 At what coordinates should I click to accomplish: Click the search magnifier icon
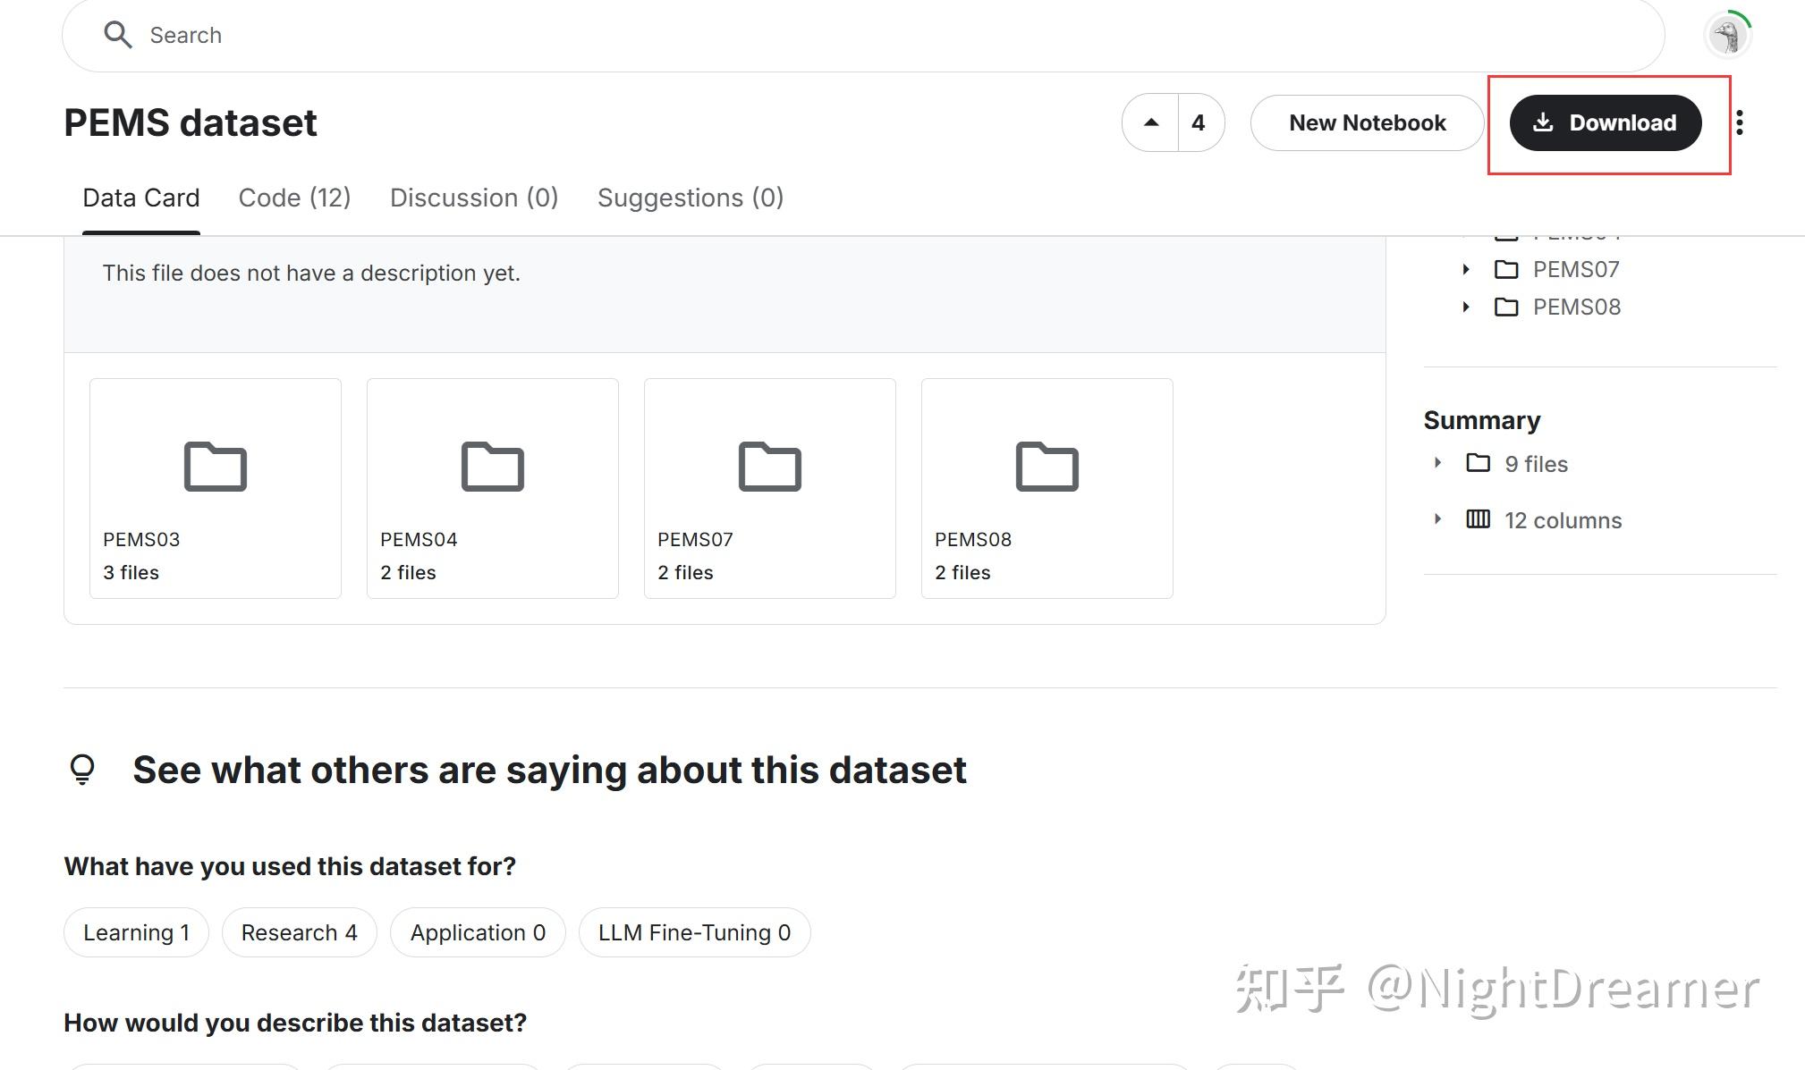pos(119,34)
